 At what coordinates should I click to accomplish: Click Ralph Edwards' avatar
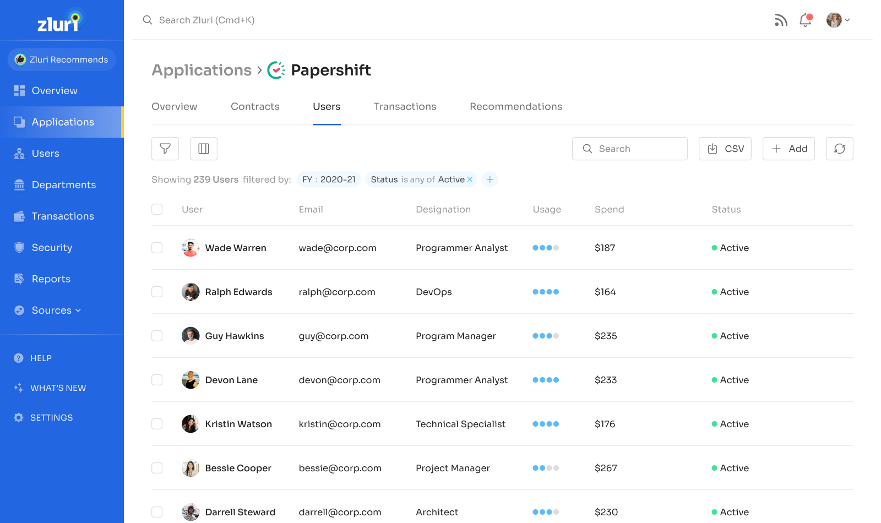(191, 292)
